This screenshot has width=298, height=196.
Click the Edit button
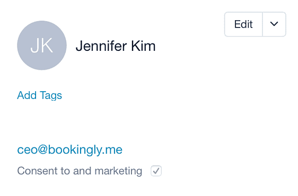243,24
